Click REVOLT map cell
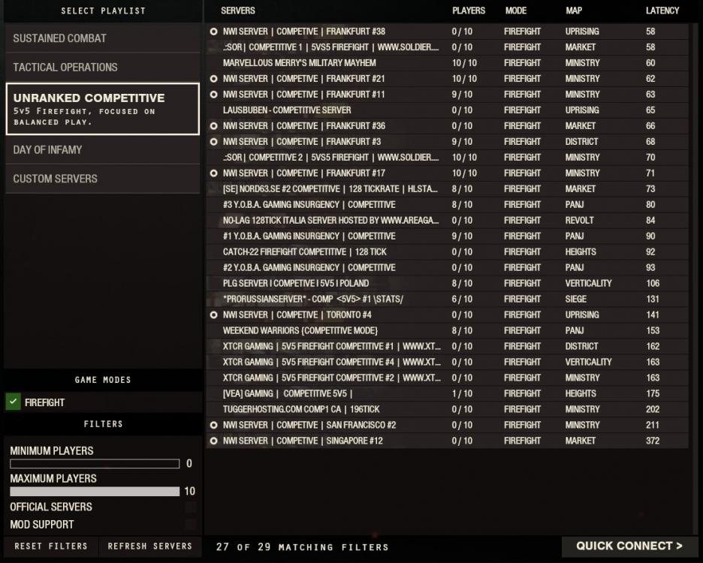Screen dimensions: 703x563 click(579, 221)
